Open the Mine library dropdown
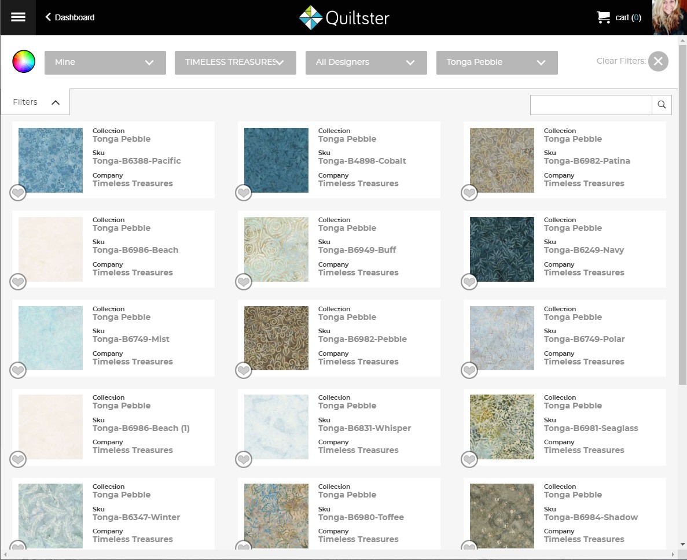 click(105, 62)
